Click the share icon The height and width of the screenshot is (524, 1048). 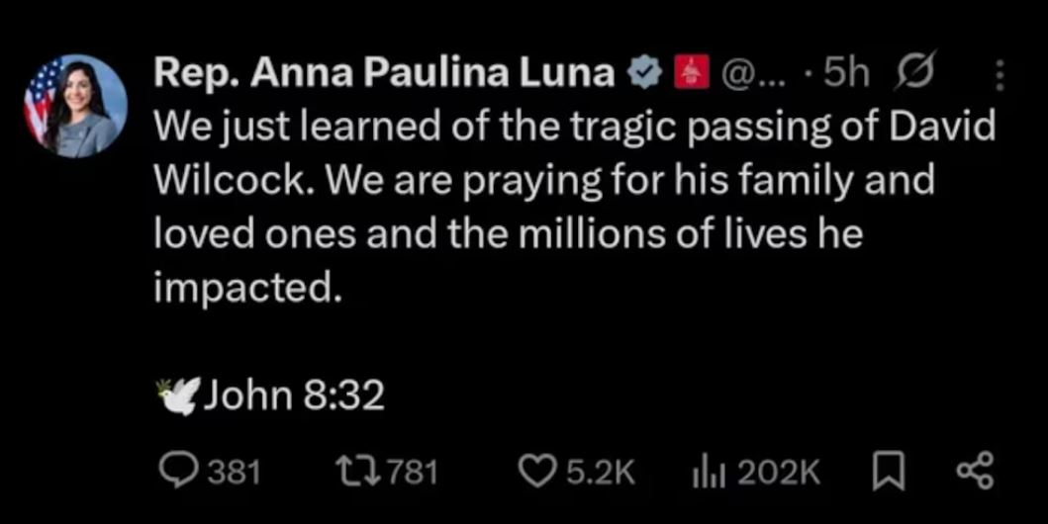click(x=974, y=472)
